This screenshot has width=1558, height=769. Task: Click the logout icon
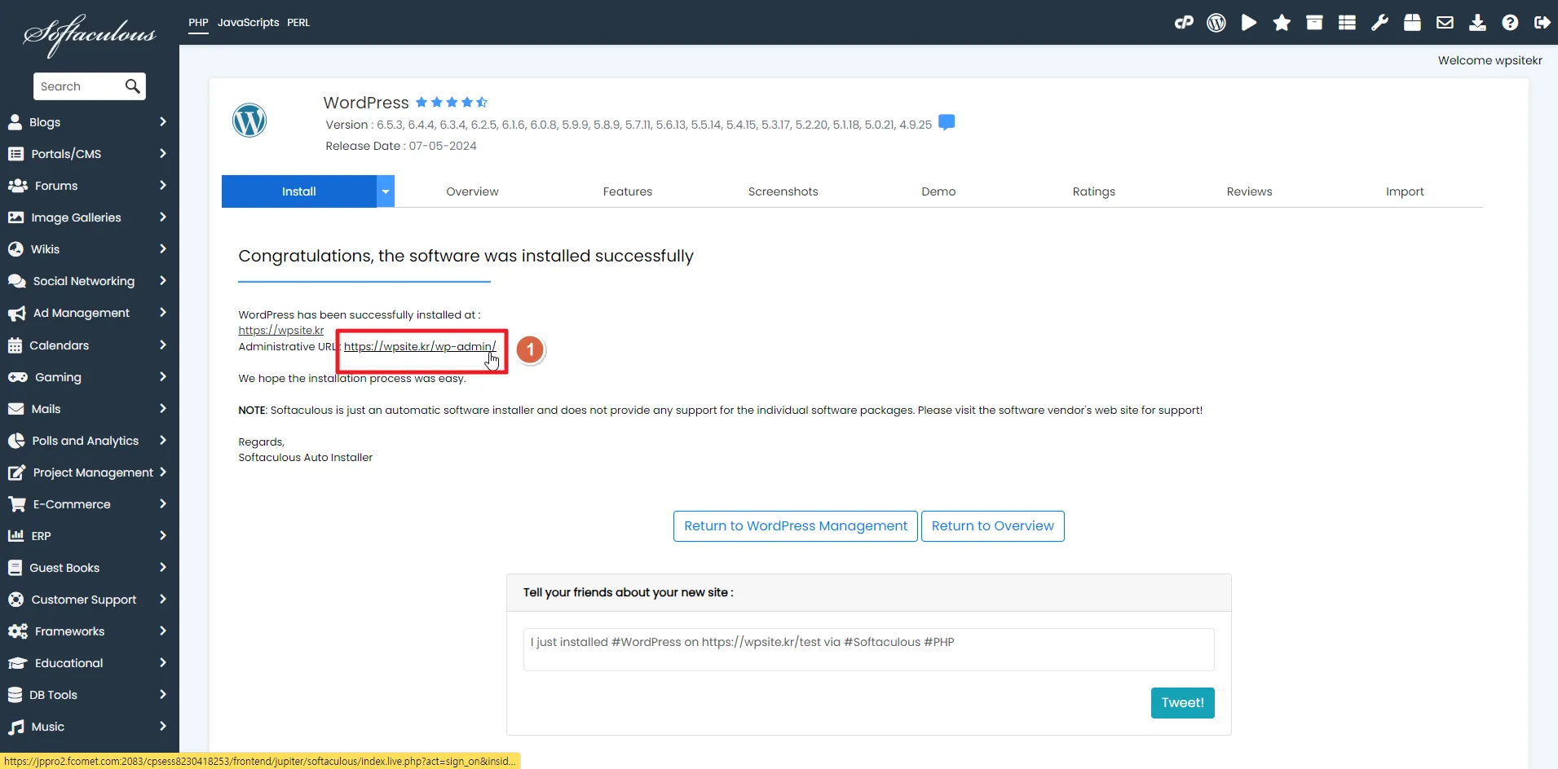tap(1542, 23)
